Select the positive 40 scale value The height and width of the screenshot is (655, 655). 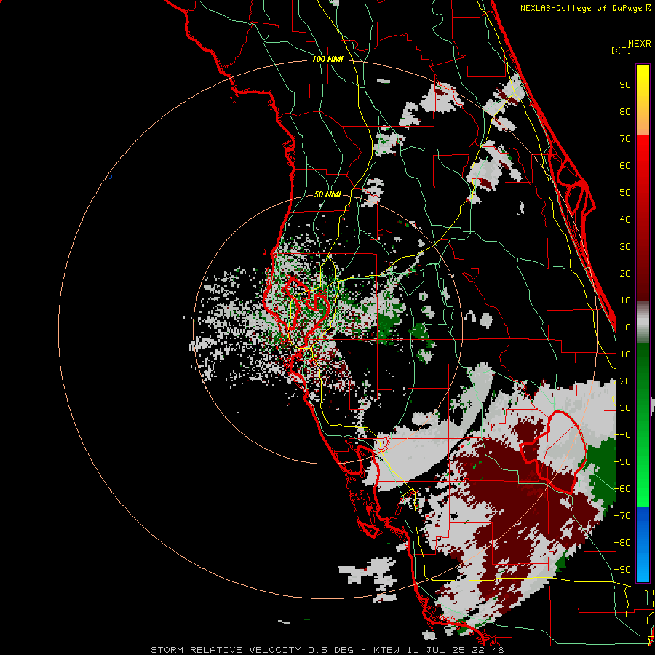click(x=625, y=219)
